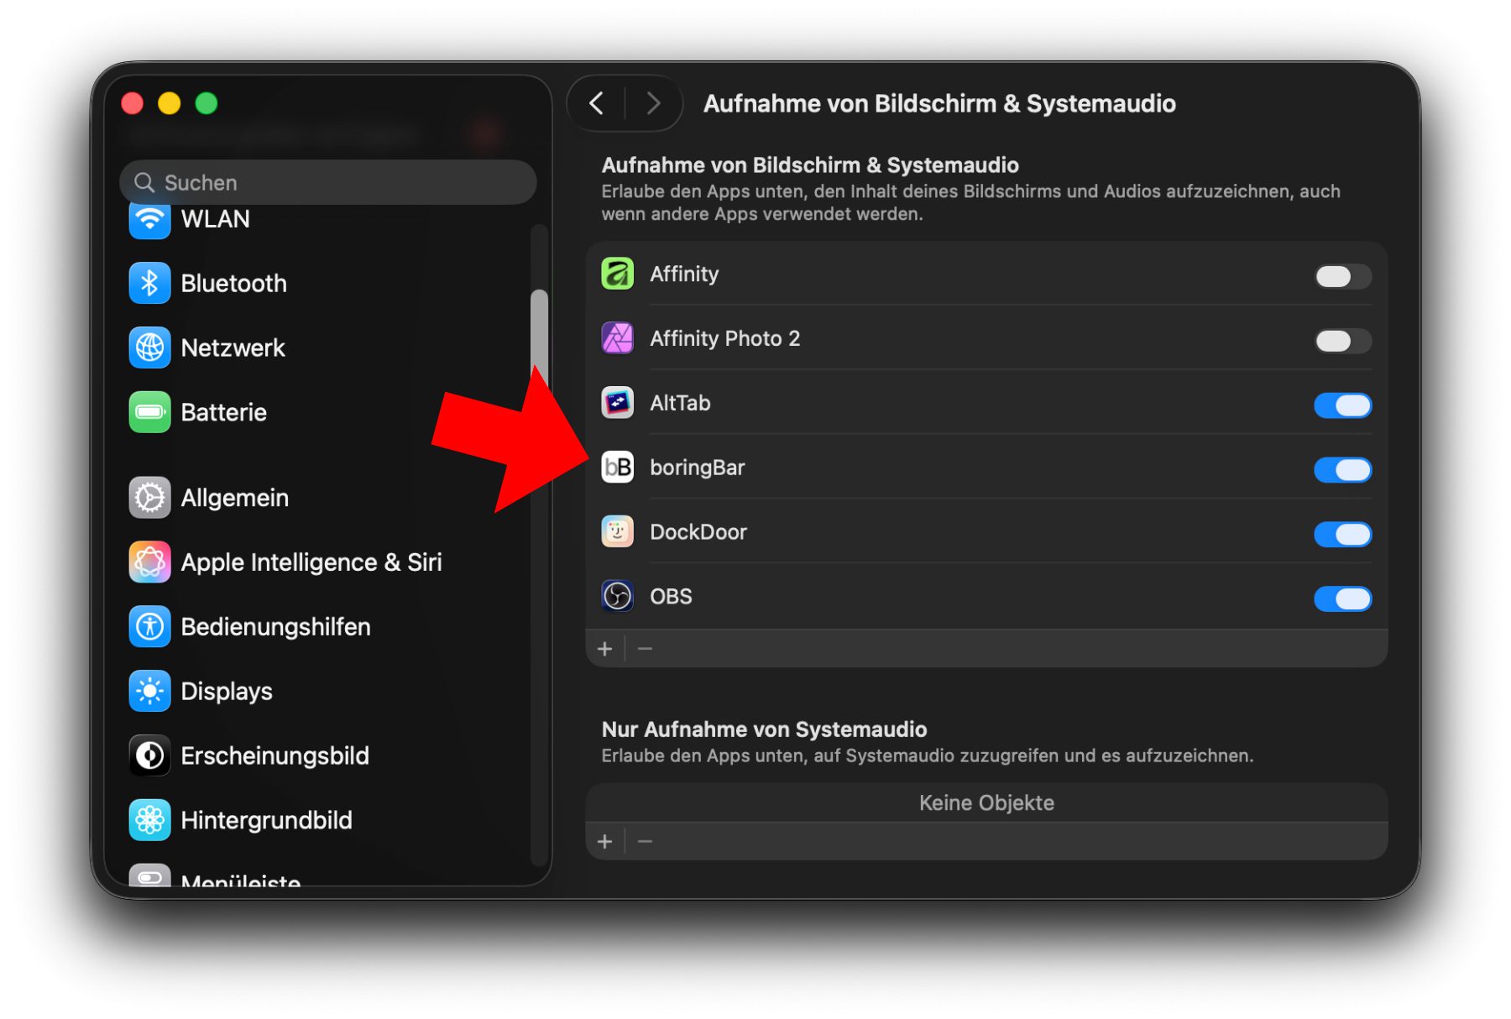Screen dimensions: 1511x1019
Task: Click the AltTab app icon
Action: click(x=618, y=403)
